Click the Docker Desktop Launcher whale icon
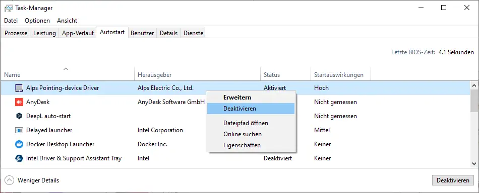Screen dimensions: 479x193 pos(19,144)
